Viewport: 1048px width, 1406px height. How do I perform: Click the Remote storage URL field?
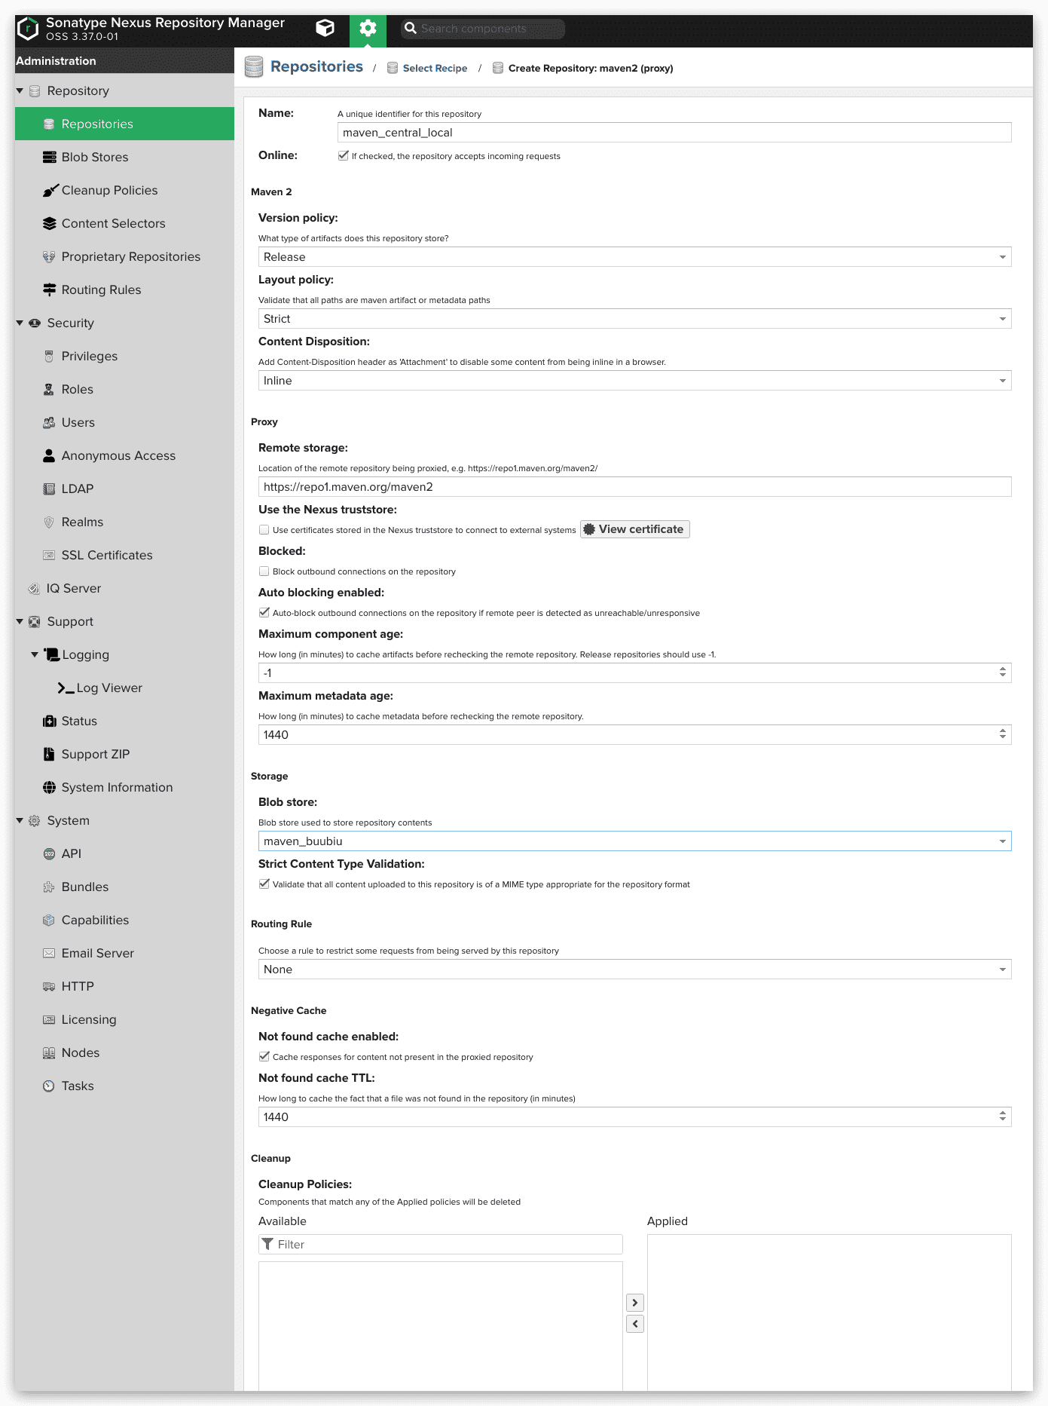(634, 487)
